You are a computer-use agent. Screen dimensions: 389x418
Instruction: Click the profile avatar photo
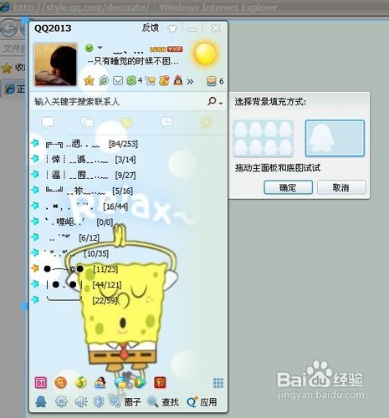[56, 64]
